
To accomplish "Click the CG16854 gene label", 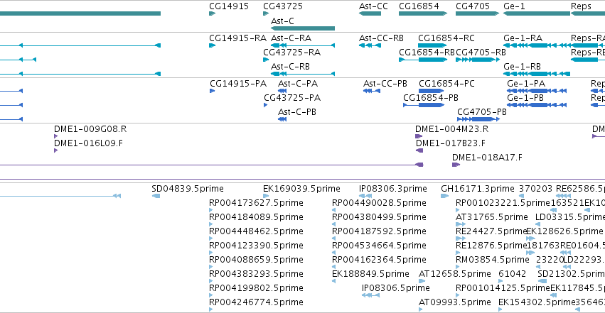I will [x=419, y=6].
